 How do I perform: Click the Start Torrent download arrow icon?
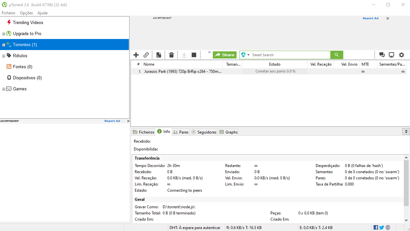(184, 55)
